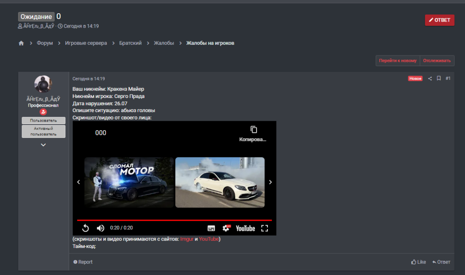Click the Активный пользователь banner
Image resolution: width=465 pixels, height=275 pixels.
(43, 131)
